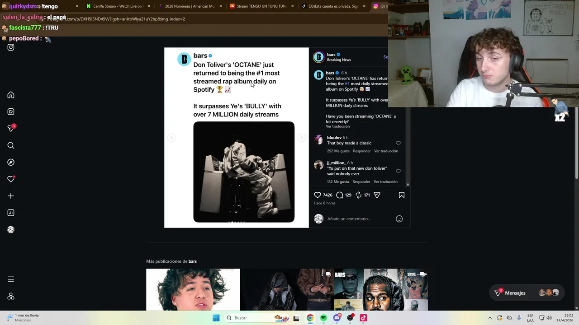This screenshot has height=325, width=579.
Task: Open the search icon in the sidebar
Action: click(x=11, y=145)
